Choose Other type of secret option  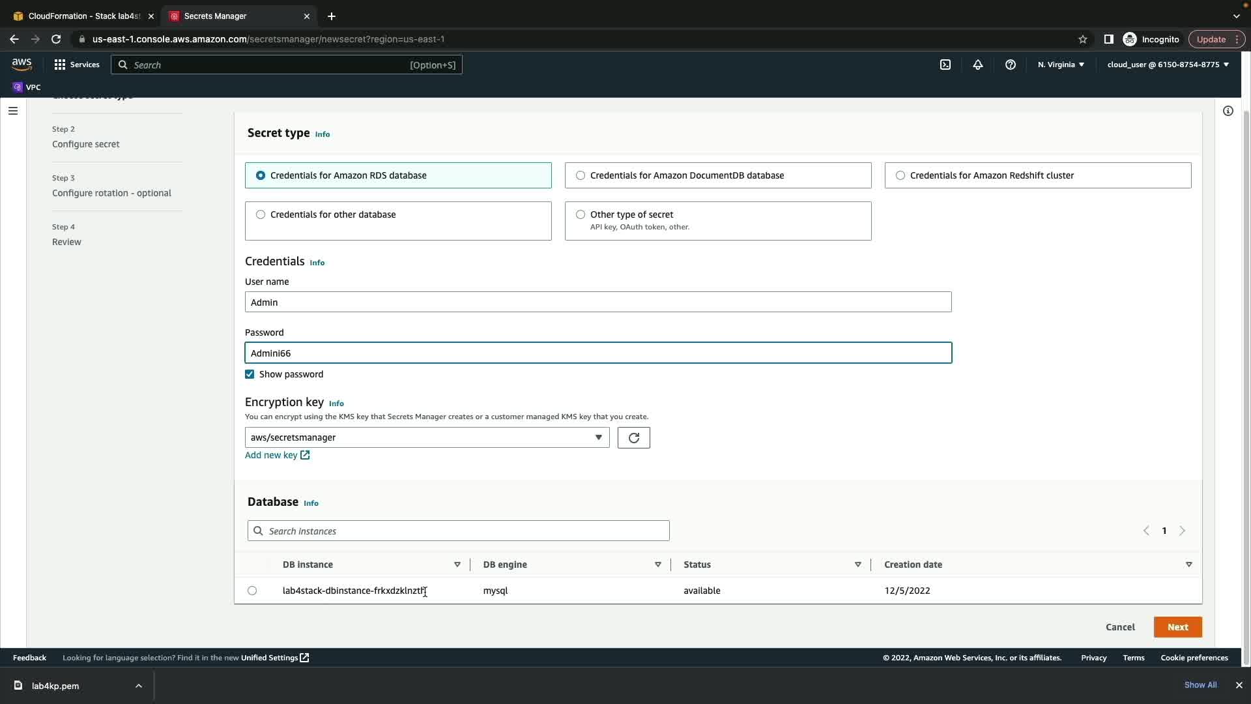tap(581, 214)
